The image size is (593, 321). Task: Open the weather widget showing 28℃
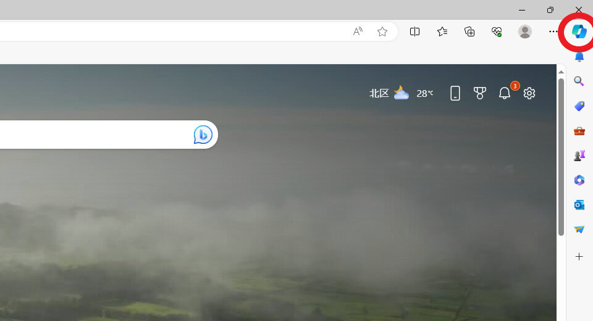tap(402, 93)
